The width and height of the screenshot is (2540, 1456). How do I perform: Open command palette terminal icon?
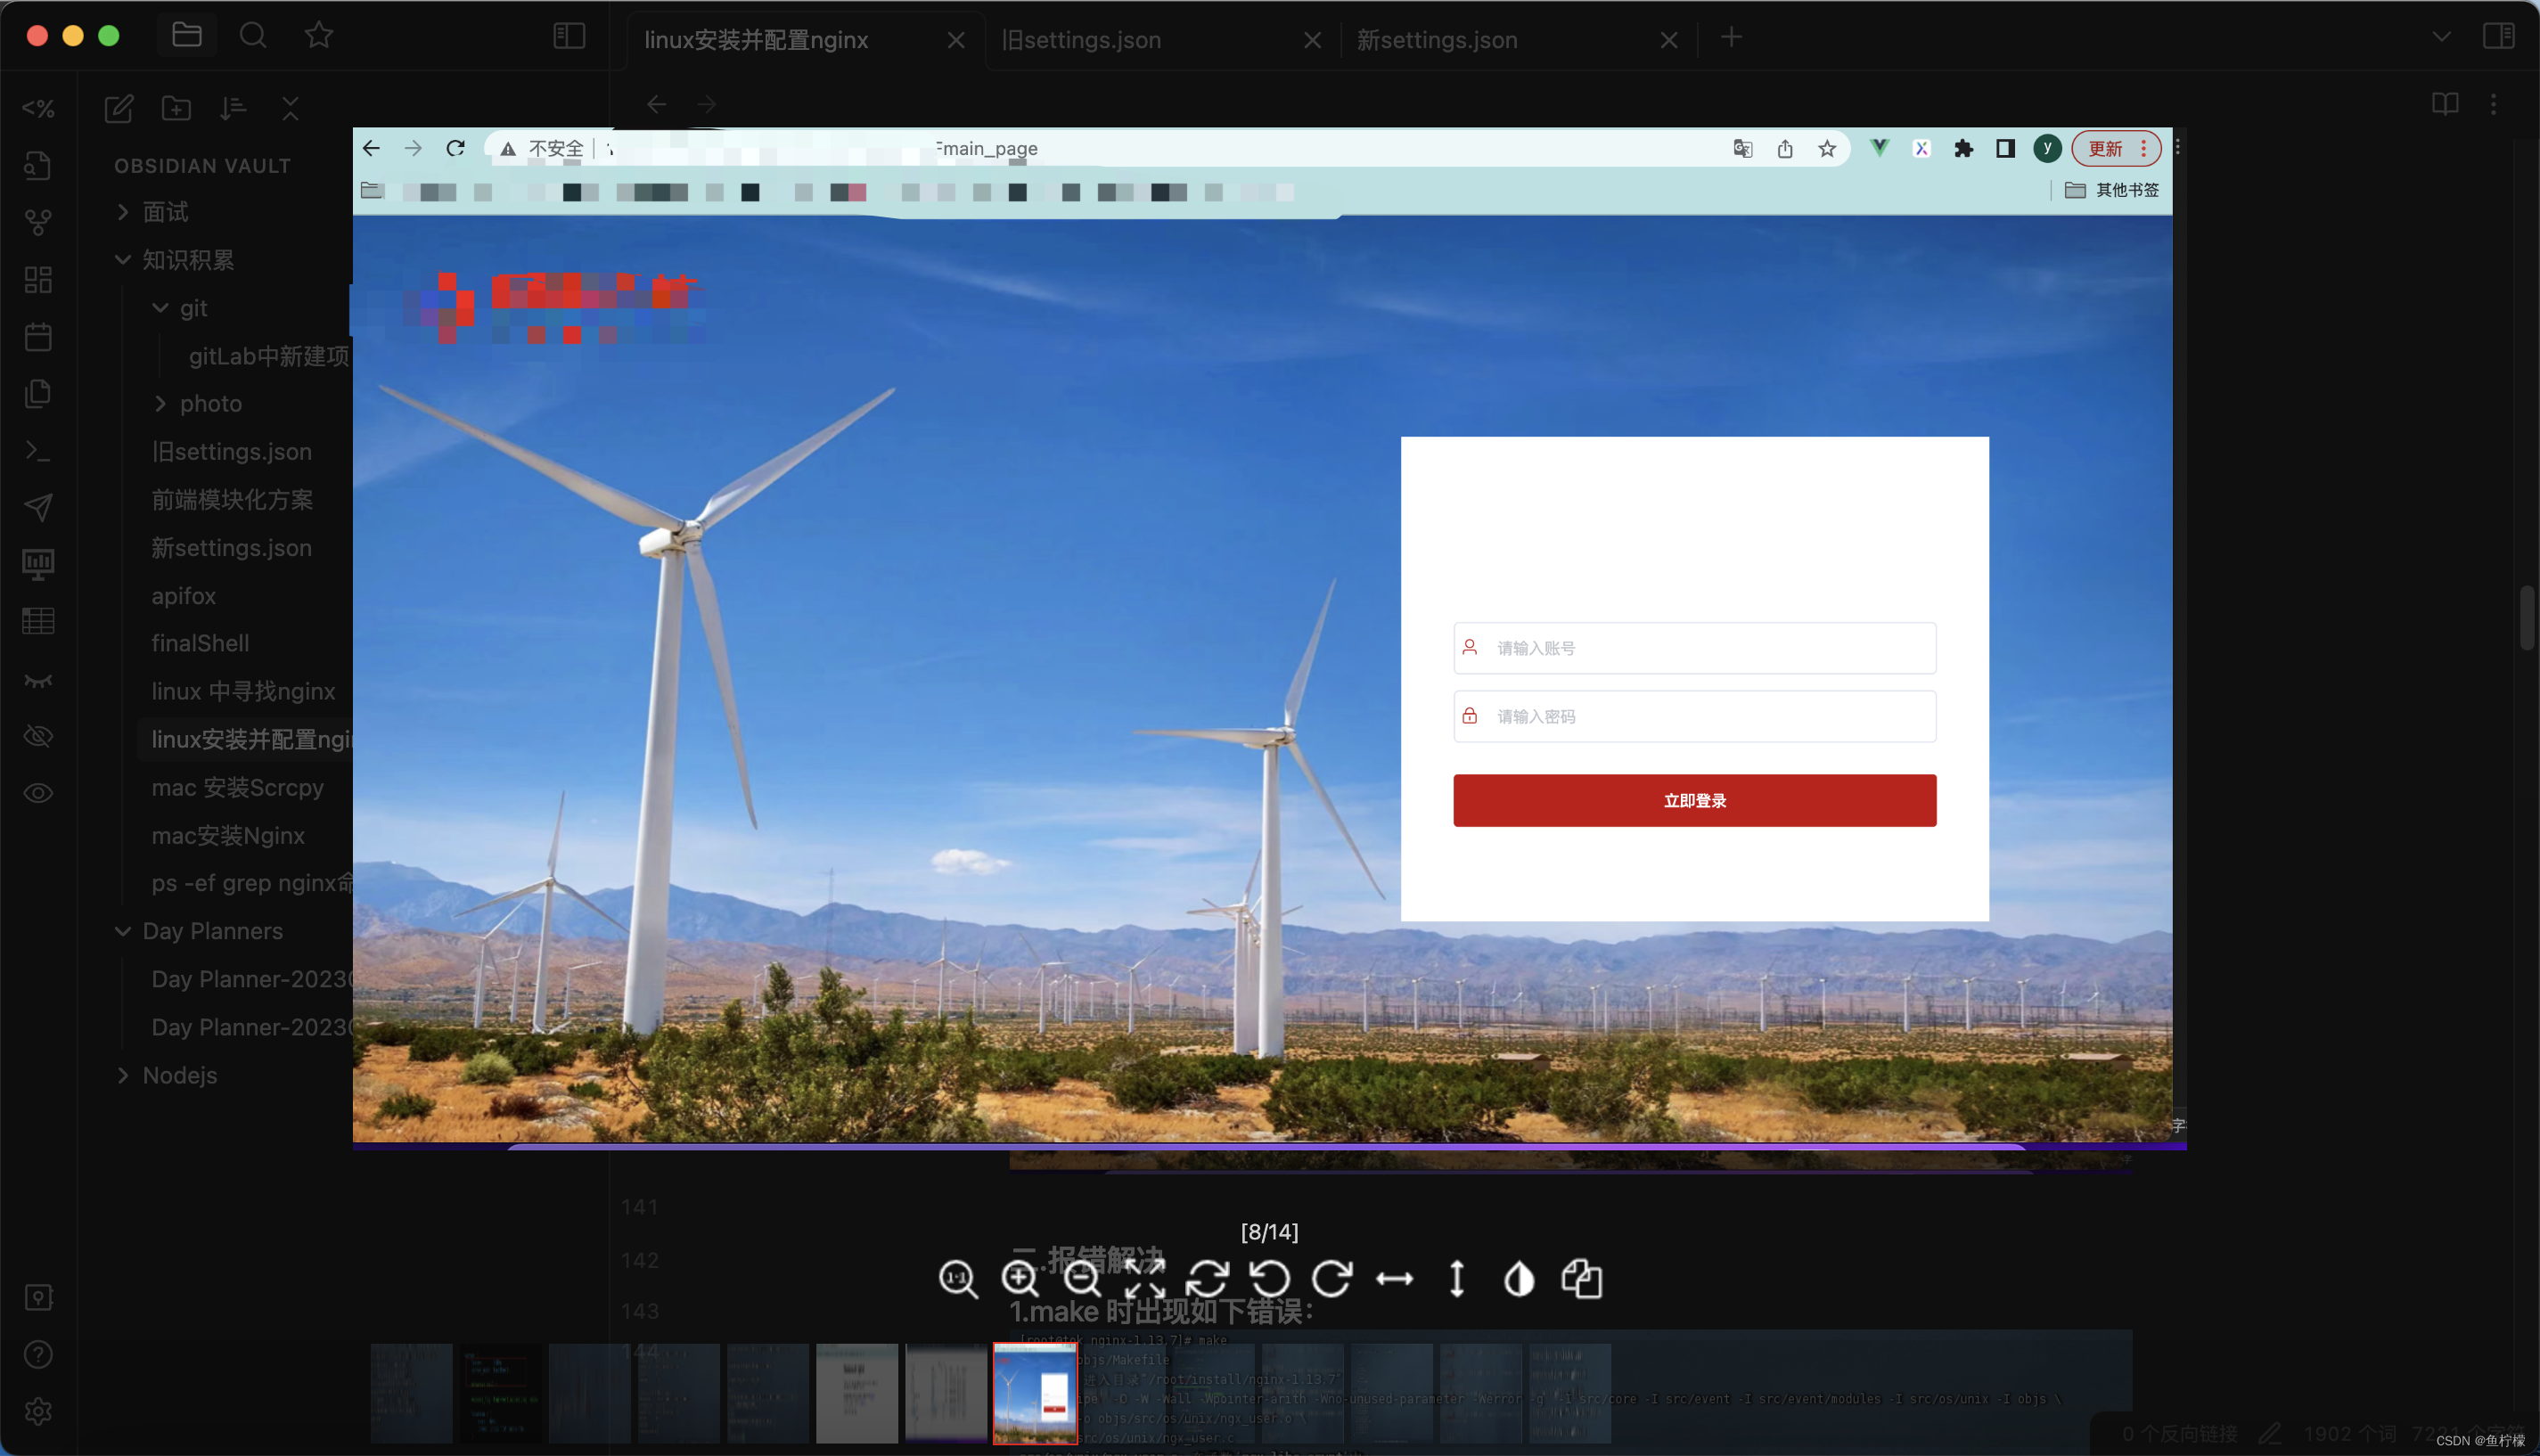[x=38, y=451]
